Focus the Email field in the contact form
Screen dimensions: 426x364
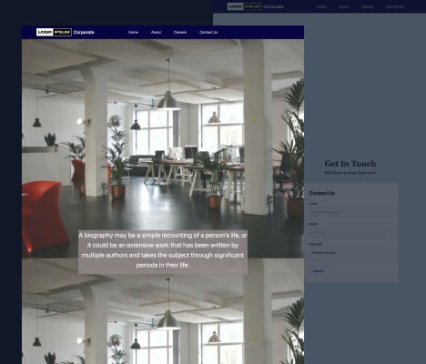pos(350,212)
